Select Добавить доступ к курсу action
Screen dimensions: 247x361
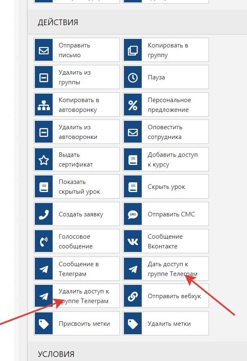tap(166, 160)
